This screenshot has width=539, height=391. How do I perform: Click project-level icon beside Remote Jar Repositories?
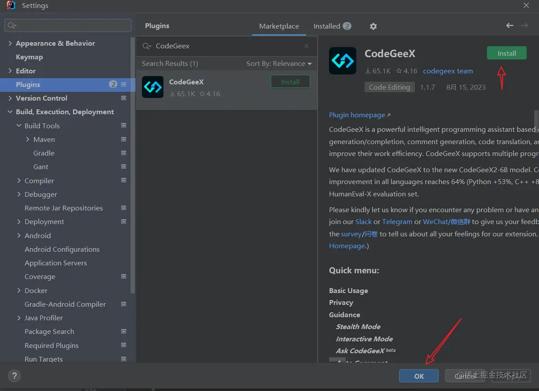click(123, 208)
